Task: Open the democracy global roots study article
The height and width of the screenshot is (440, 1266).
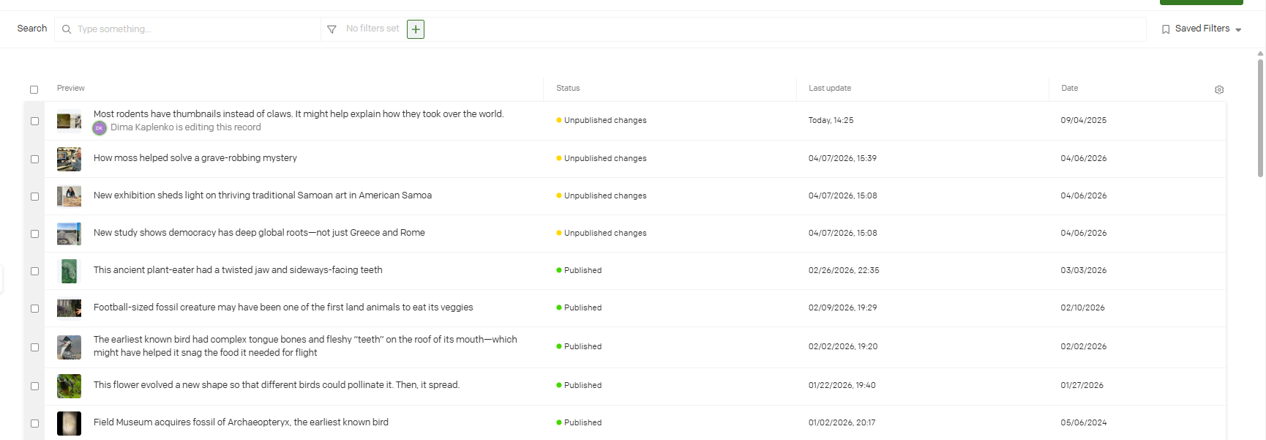Action: pyautogui.click(x=259, y=233)
